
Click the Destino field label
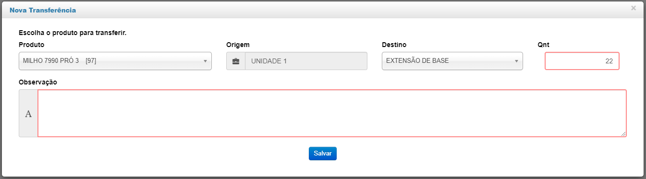click(x=394, y=45)
